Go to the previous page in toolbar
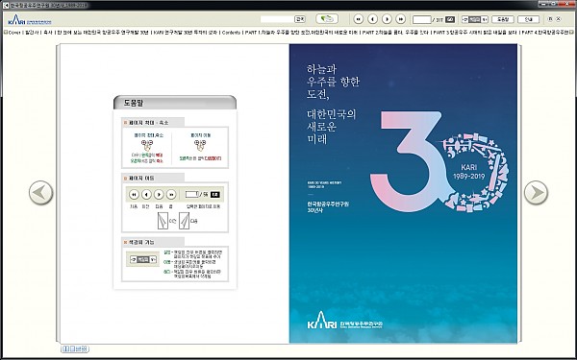 (373, 19)
